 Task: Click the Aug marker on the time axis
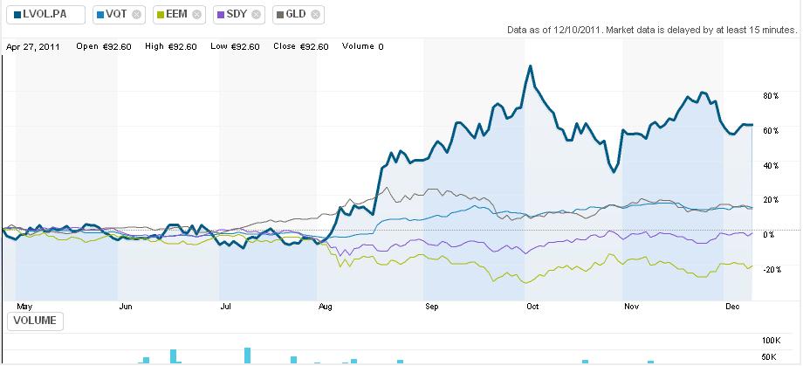tap(326, 307)
